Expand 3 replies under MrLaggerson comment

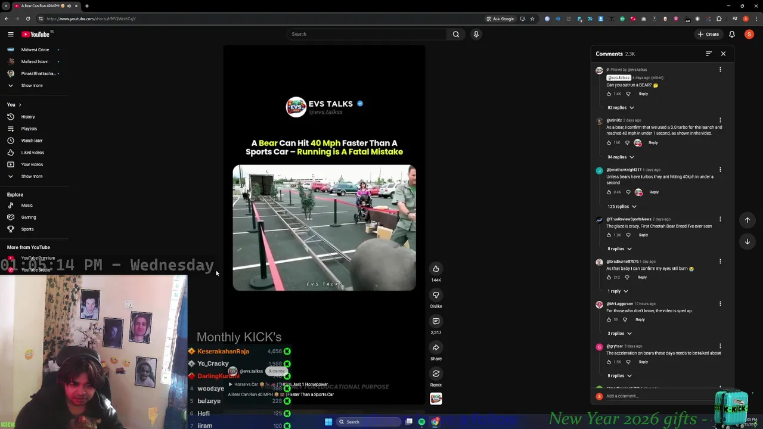(x=619, y=334)
